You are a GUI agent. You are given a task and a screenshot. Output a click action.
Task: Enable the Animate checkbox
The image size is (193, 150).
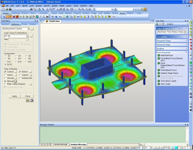click(x=5, y=78)
